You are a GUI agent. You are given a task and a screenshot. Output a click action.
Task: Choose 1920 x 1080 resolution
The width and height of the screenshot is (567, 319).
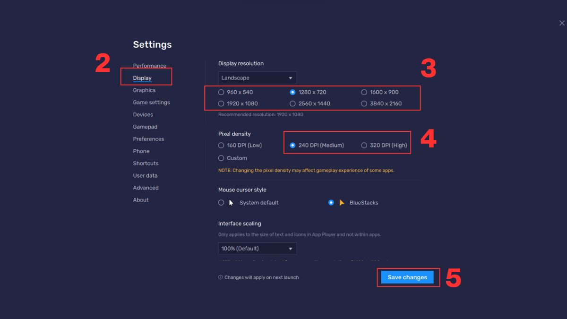[238, 103]
